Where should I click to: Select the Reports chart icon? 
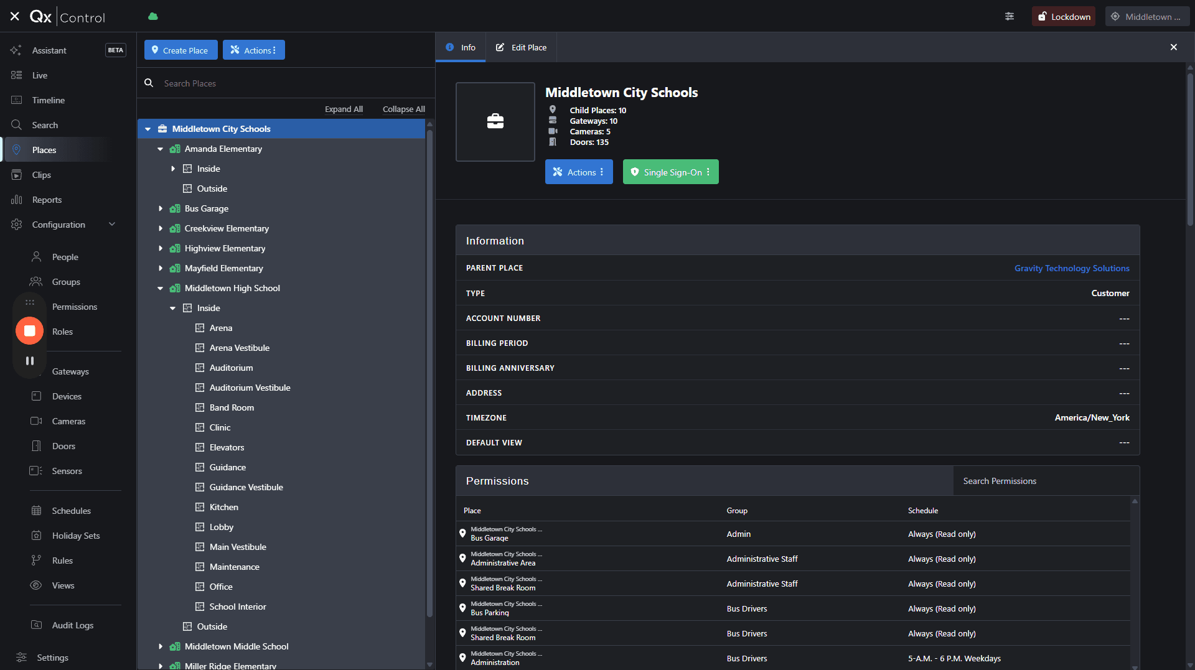17,200
